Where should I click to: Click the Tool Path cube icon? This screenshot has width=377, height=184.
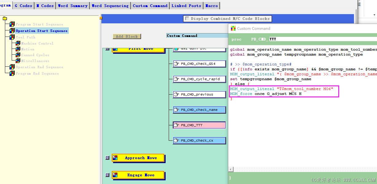tap(12, 37)
